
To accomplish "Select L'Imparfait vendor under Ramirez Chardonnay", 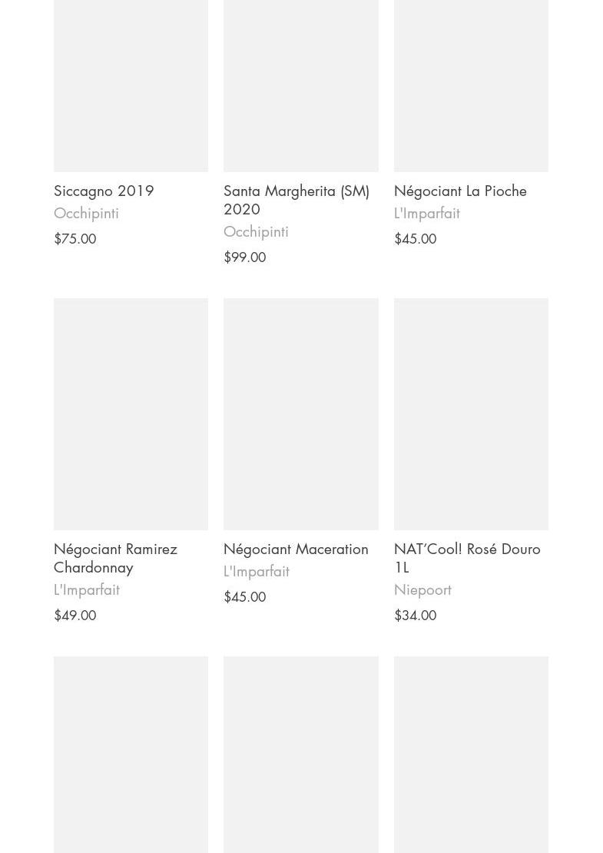I will 87,589.
